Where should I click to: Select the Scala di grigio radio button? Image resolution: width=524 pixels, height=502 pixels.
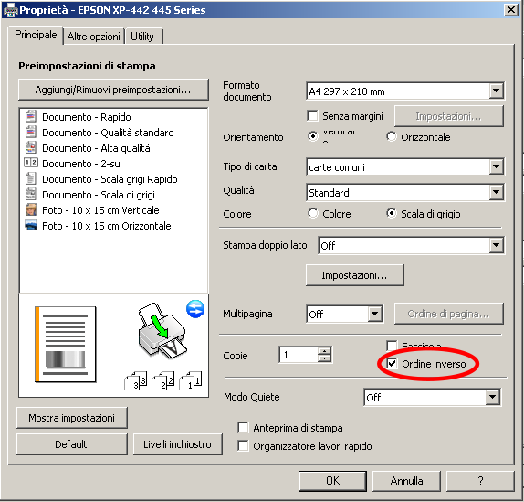[x=392, y=213]
